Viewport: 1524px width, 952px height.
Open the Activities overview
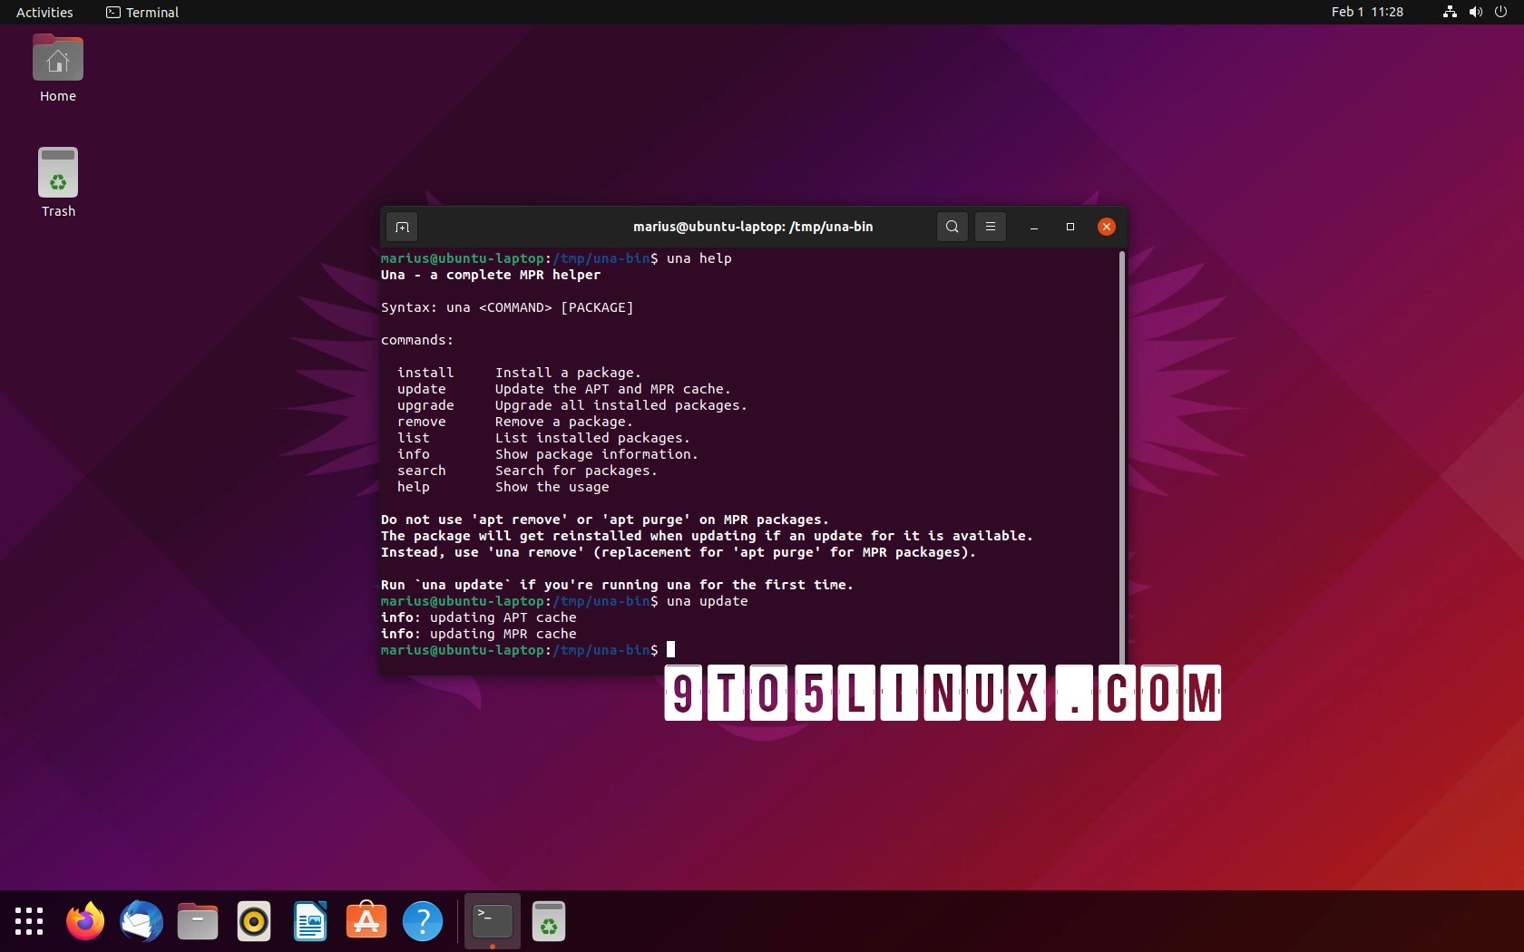coord(44,13)
